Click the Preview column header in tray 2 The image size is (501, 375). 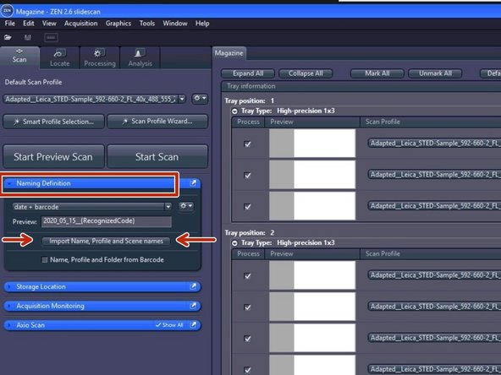[x=312, y=254]
